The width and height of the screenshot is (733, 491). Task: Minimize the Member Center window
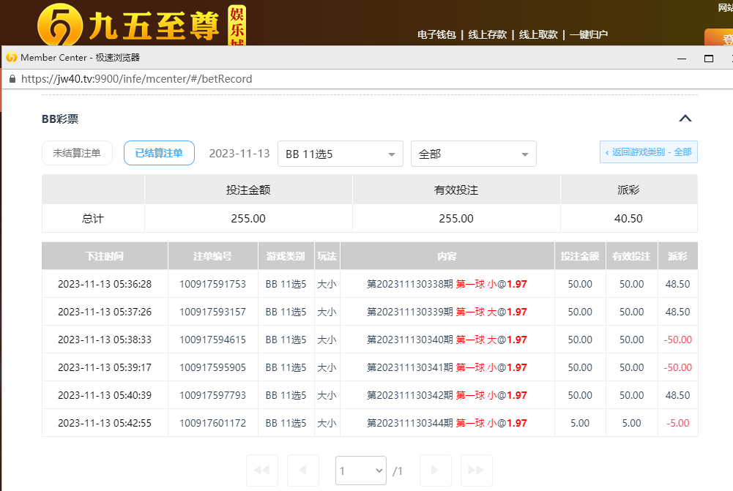[x=682, y=59]
